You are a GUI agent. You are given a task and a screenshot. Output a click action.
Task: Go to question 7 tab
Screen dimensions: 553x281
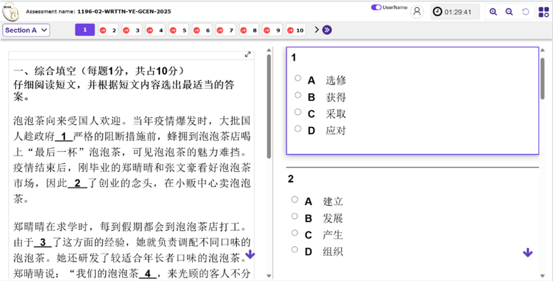[x=225, y=30]
